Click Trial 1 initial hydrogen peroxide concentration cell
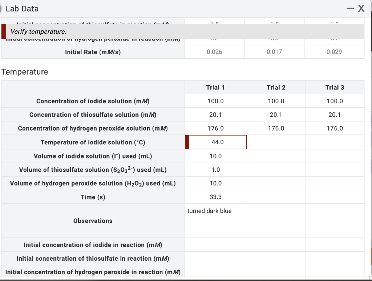This screenshot has width=372, height=281. tap(216, 271)
